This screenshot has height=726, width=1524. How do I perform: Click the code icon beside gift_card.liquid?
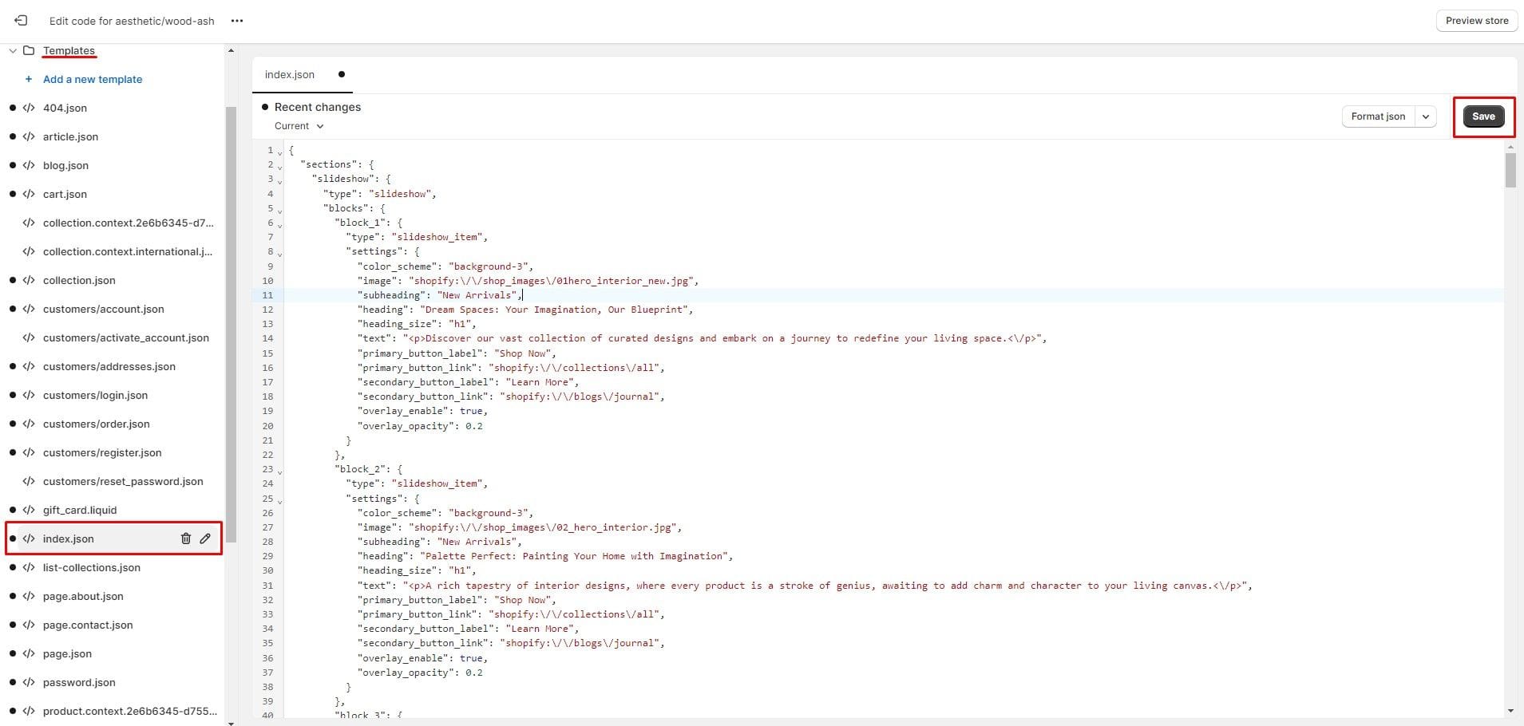[x=29, y=510]
